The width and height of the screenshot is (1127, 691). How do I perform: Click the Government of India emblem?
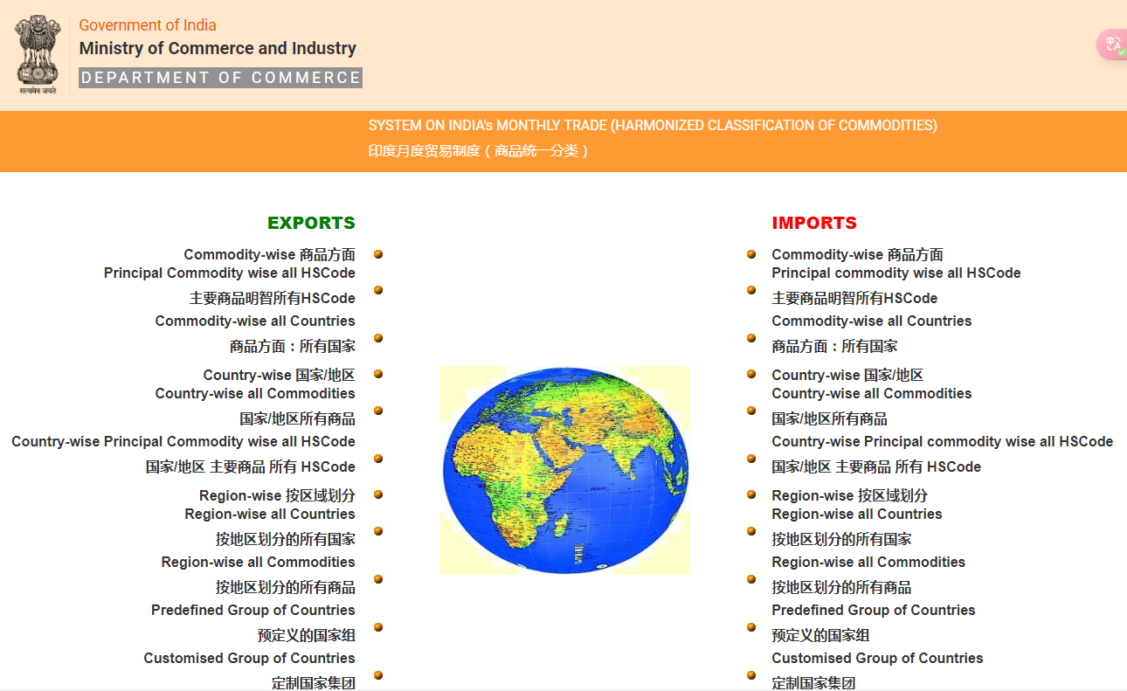[x=37, y=54]
